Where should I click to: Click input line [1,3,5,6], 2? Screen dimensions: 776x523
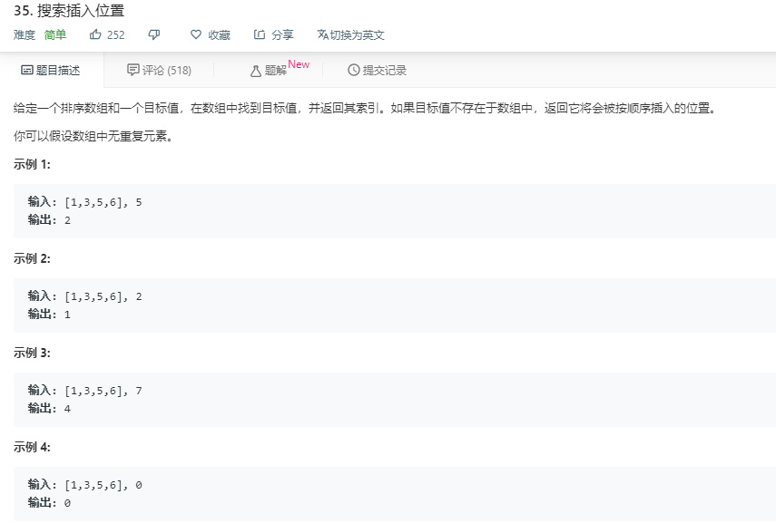85,296
